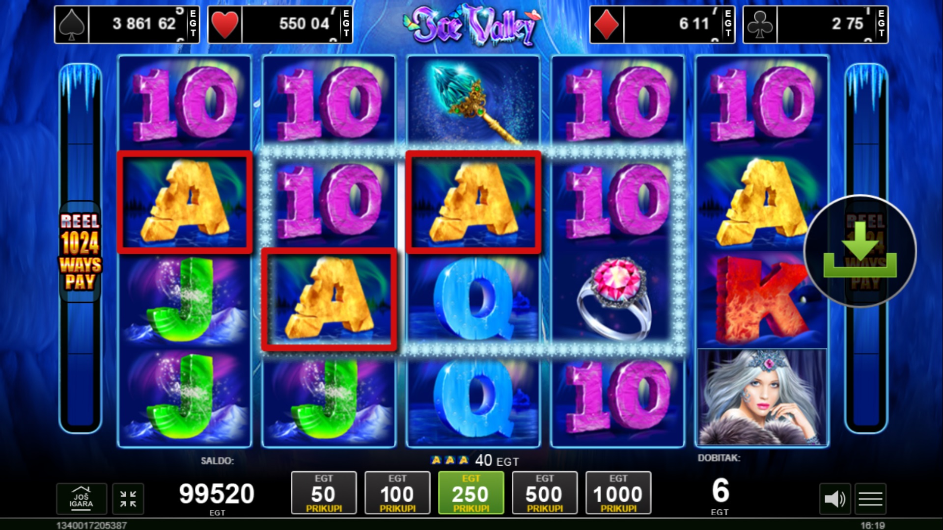The image size is (943, 530).
Task: Open the Reel 1024 Ways Pay info
Action: pos(80,251)
